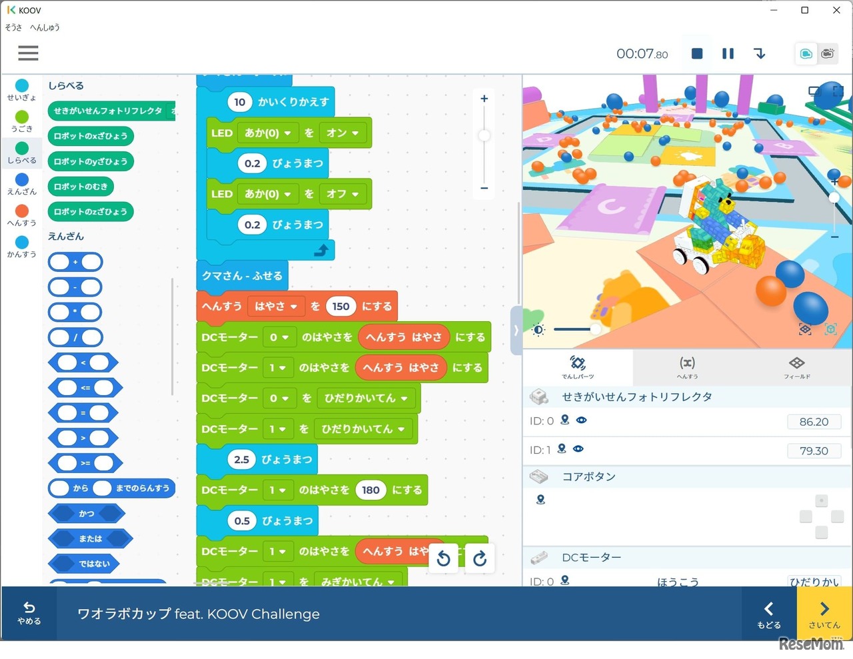Click the step execution arrow icon
The width and height of the screenshot is (853, 659).
click(x=760, y=54)
